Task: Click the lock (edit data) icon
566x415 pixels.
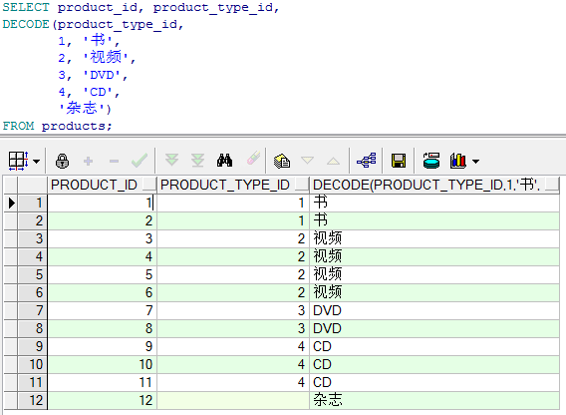Action: 62,161
